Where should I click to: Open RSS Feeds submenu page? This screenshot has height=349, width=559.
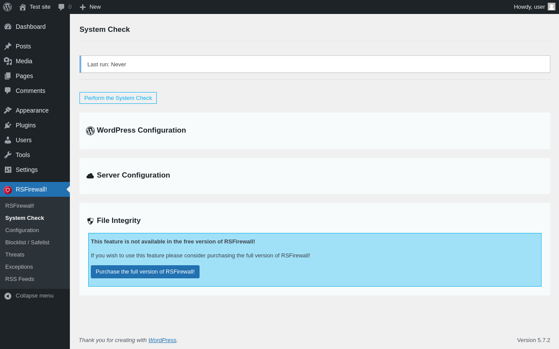[20, 279]
